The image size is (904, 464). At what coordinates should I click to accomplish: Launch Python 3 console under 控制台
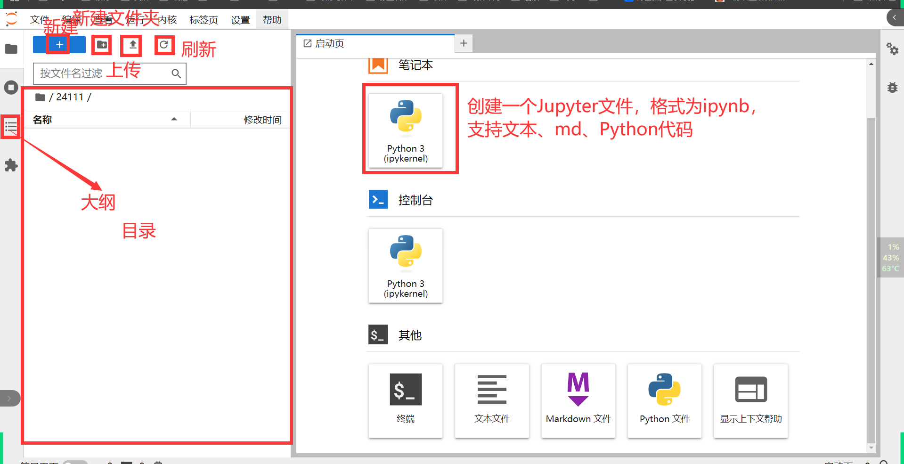(x=406, y=266)
